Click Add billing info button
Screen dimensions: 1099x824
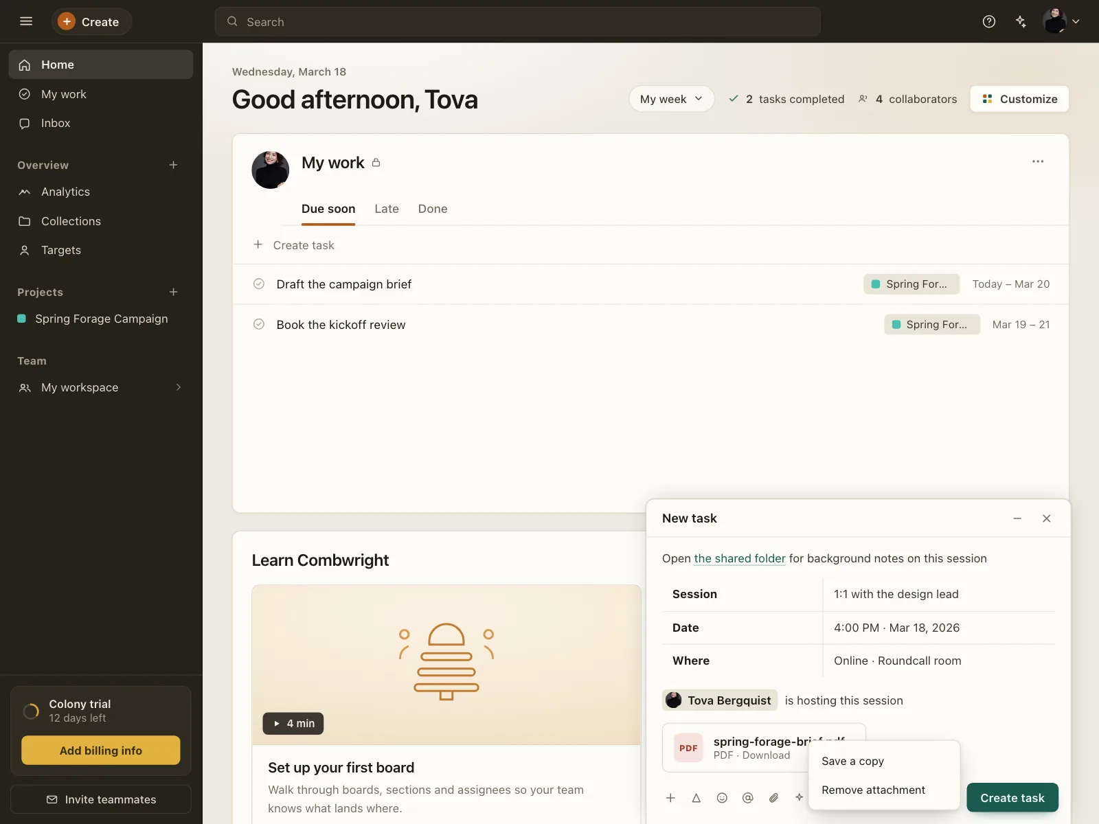101,751
